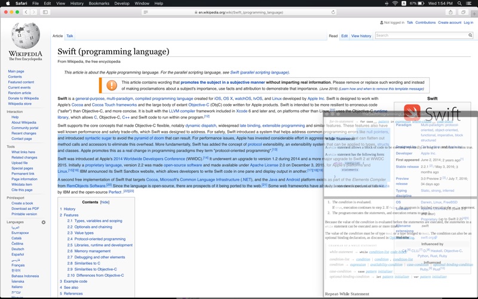Select Deutsch in the Languages list

pyautogui.click(x=18, y=249)
